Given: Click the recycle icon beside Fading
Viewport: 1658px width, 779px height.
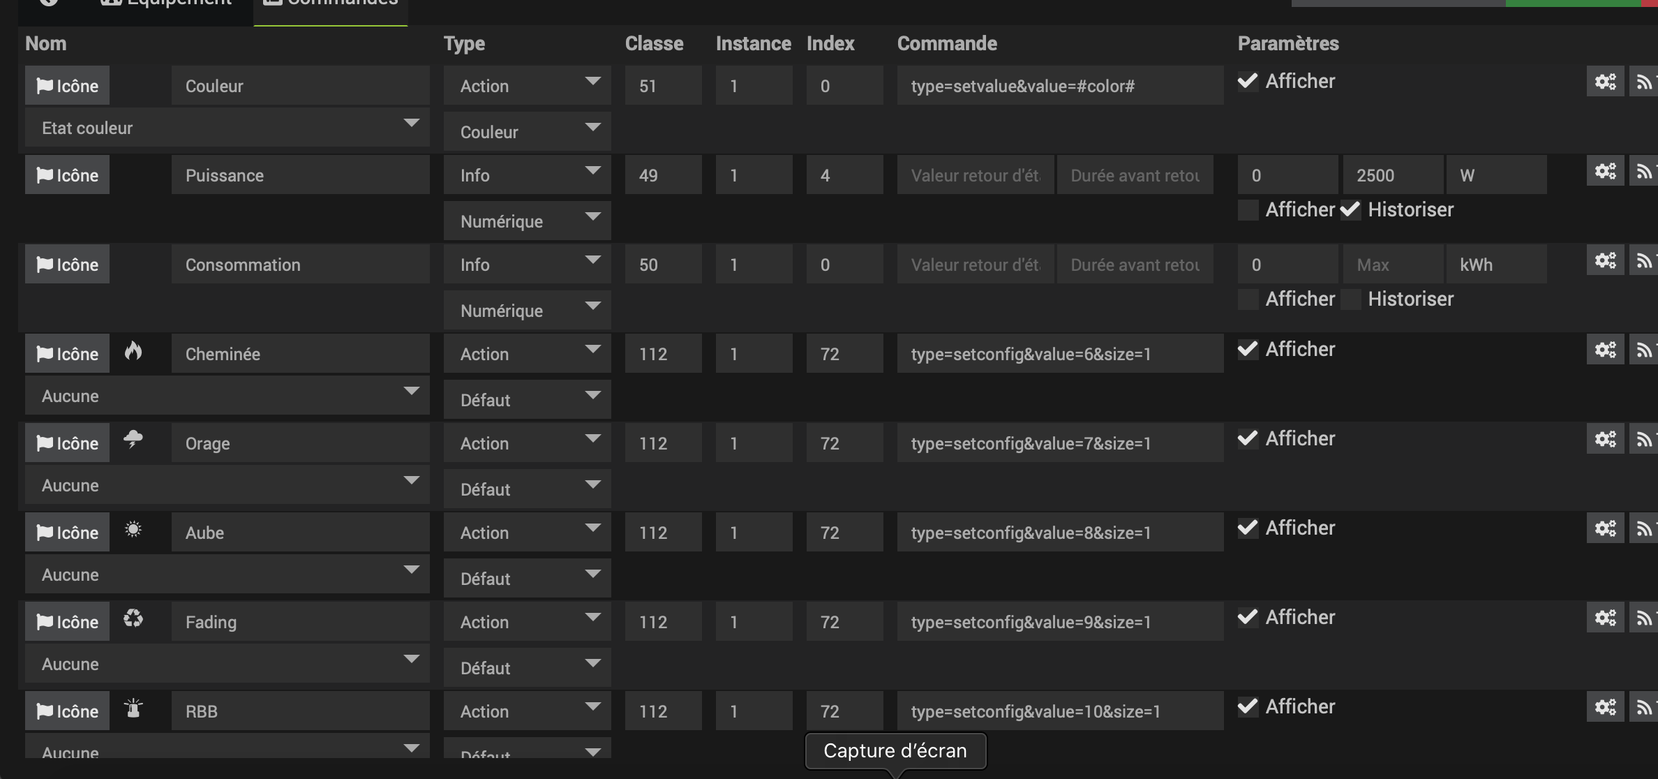Looking at the screenshot, I should click(x=133, y=618).
